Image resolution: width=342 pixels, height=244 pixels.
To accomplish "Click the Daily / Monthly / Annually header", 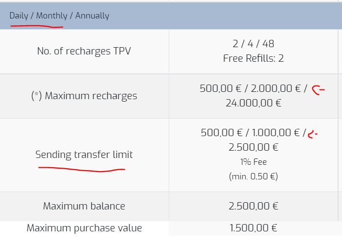I will (59, 16).
